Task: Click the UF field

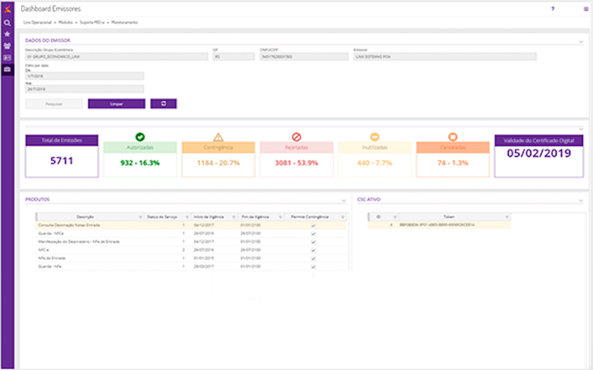Action: pyautogui.click(x=233, y=57)
